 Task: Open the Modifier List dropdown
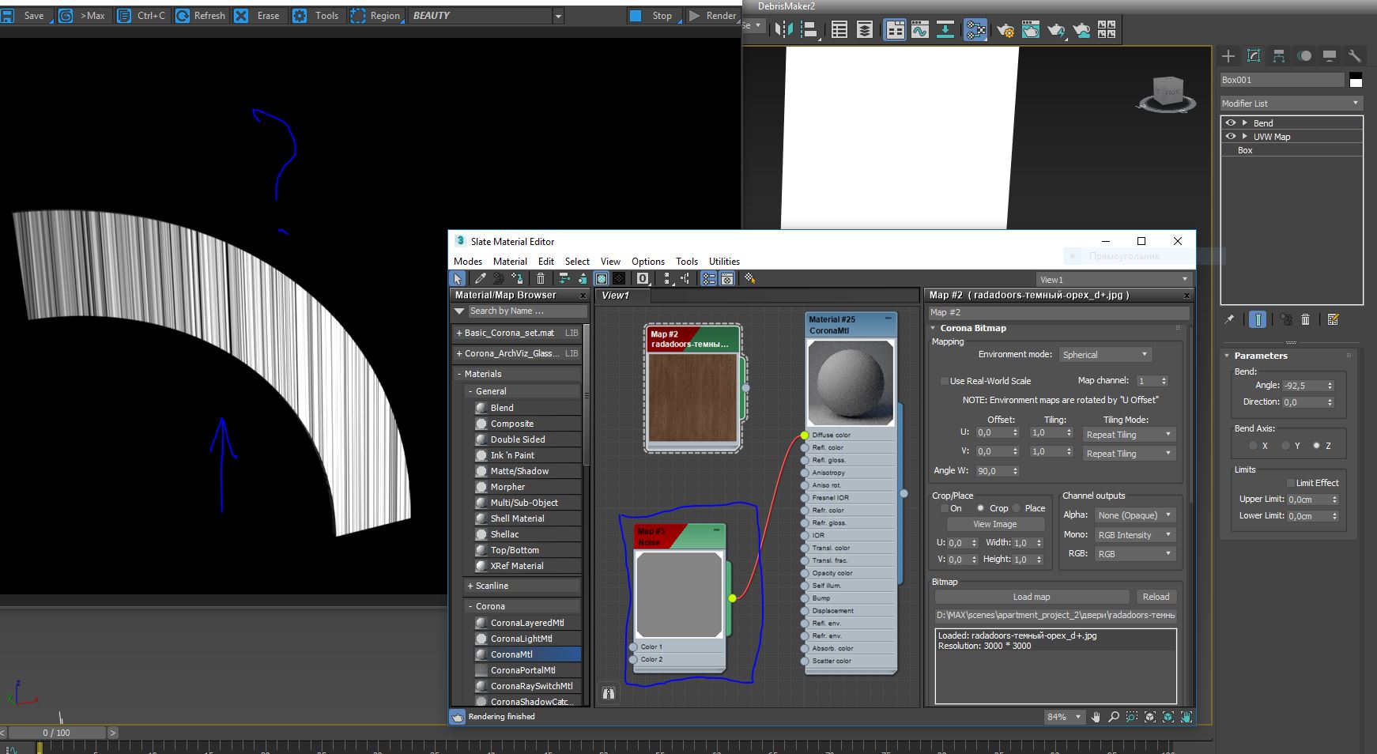point(1292,104)
